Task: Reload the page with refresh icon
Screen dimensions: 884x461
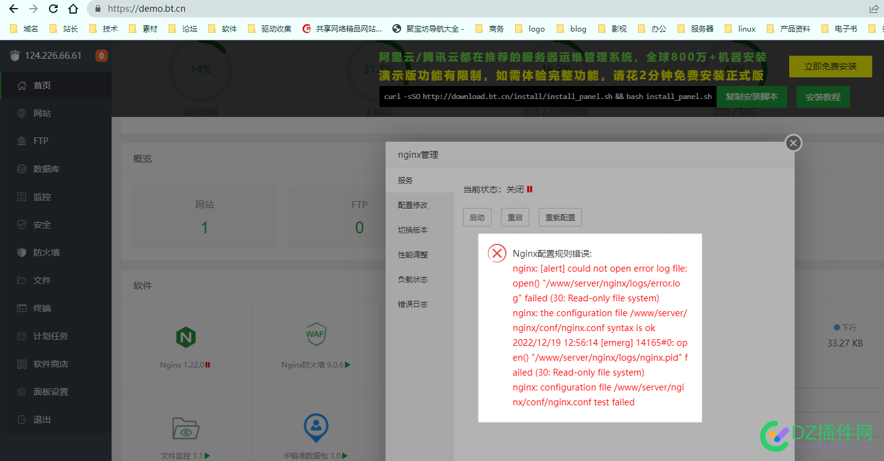Action: [53, 9]
